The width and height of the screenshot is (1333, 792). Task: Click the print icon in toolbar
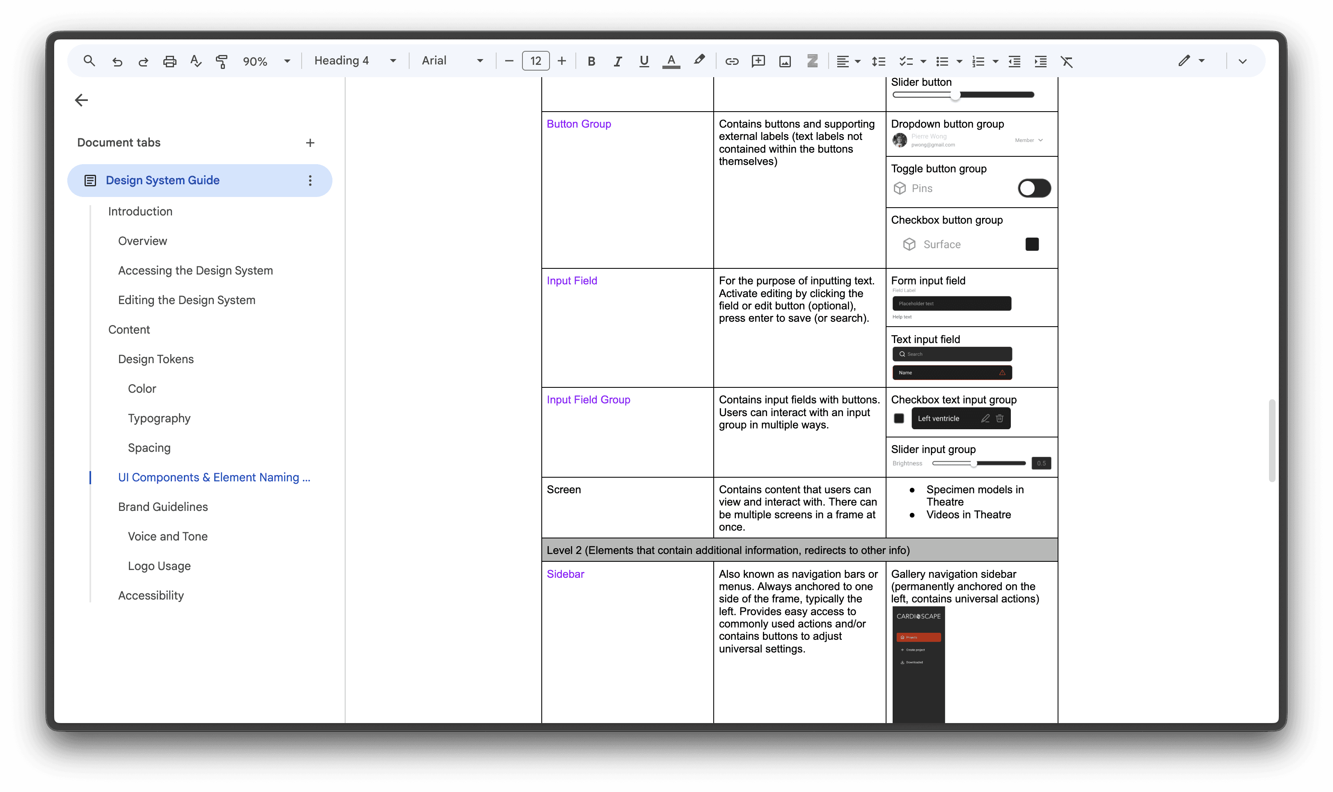click(169, 62)
